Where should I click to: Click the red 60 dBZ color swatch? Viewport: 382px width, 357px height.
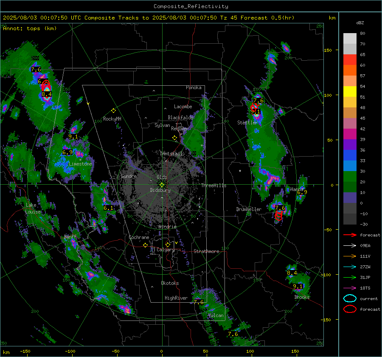(x=350, y=60)
